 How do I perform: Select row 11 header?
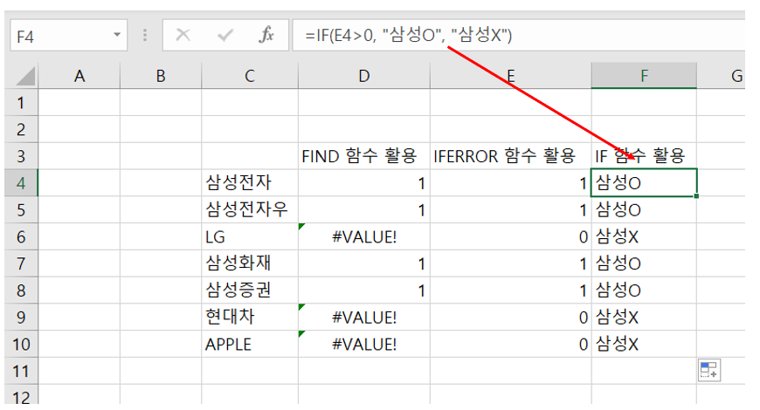(21, 372)
